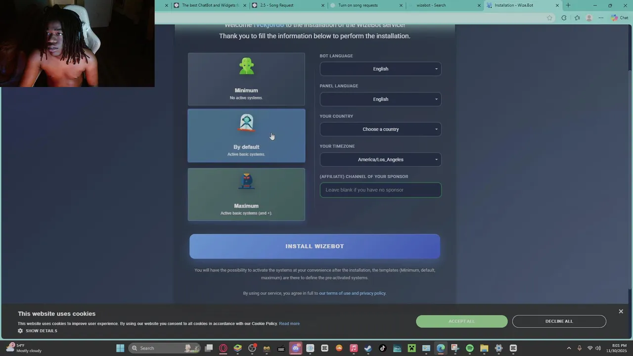Click the taskbar Search box
Image resolution: width=633 pixels, height=356 pixels.
pos(165,348)
